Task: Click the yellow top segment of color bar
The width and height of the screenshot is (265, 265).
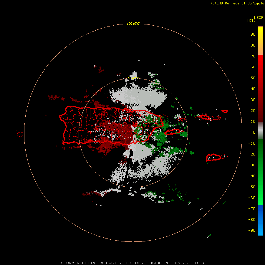Action: 260,41
